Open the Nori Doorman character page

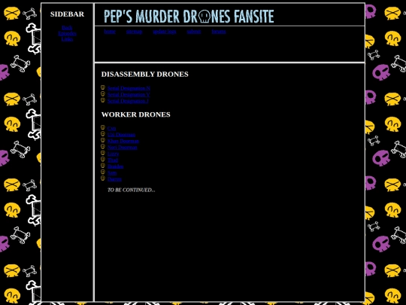tap(123, 148)
